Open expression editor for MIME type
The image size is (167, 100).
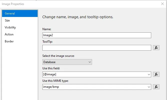click(x=156, y=87)
